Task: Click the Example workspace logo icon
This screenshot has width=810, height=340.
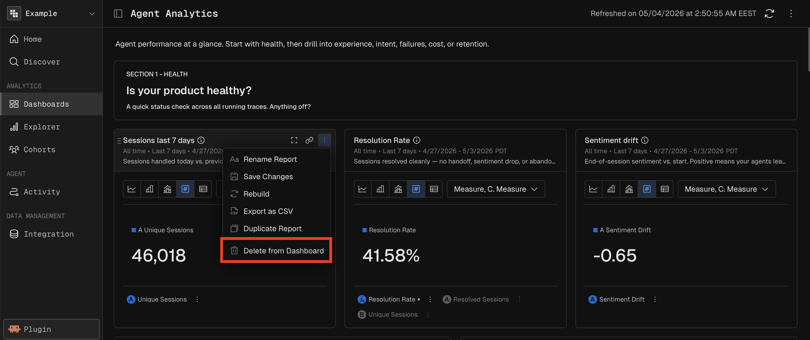Action: (14, 14)
